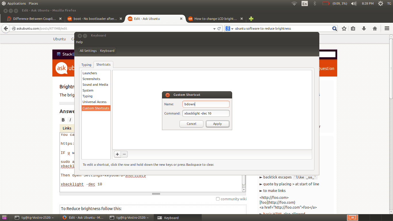The height and width of the screenshot is (221, 393).
Task: Click the Apply button
Action: pyautogui.click(x=218, y=124)
